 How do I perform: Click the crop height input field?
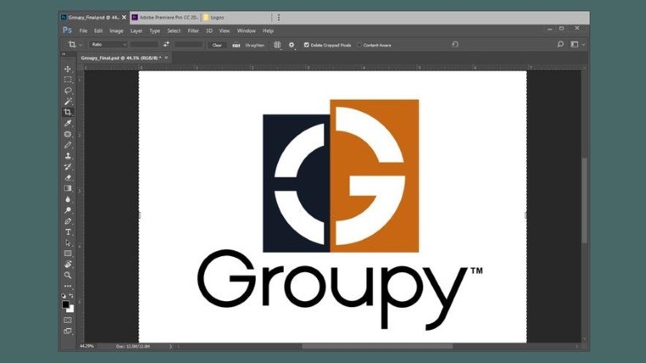tap(189, 44)
